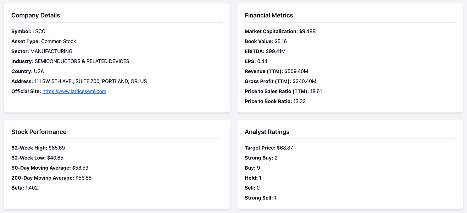Click the Strong Sell rating row
Image resolution: width=467 pixels, height=213 pixels.
tap(260, 198)
